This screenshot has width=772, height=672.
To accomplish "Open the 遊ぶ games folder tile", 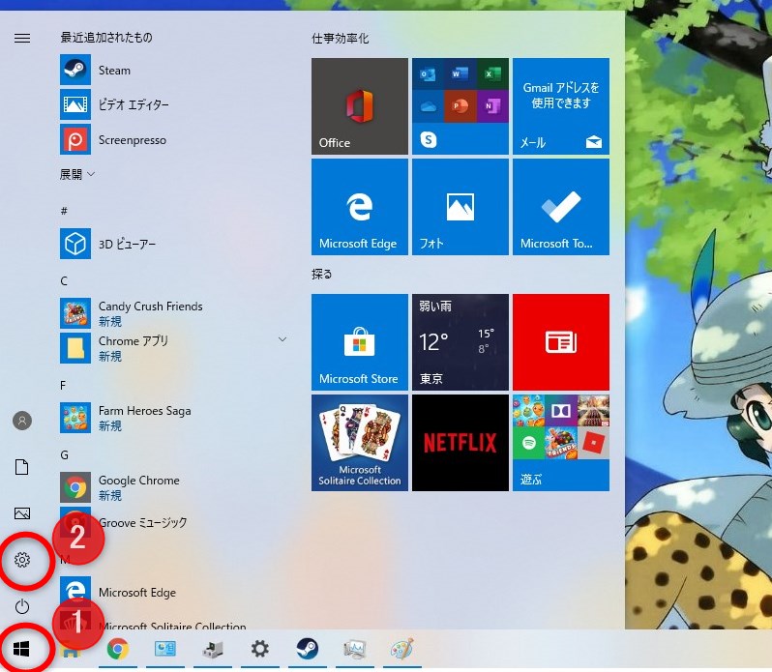I will 561,443.
